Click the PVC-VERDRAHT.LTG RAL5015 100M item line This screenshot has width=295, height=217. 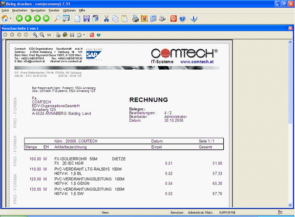(x=88, y=169)
